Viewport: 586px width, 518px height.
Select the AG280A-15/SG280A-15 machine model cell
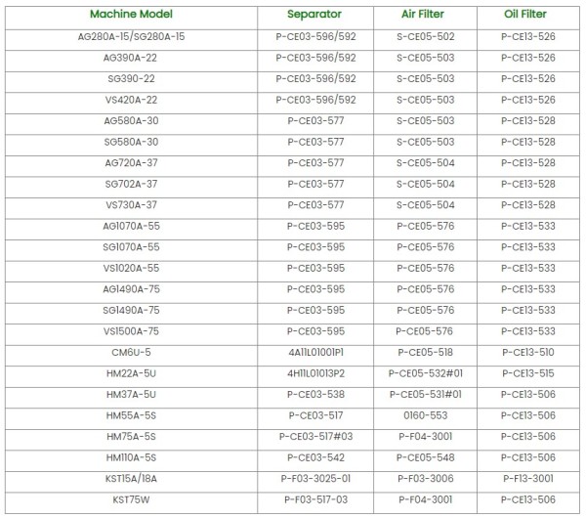click(131, 36)
